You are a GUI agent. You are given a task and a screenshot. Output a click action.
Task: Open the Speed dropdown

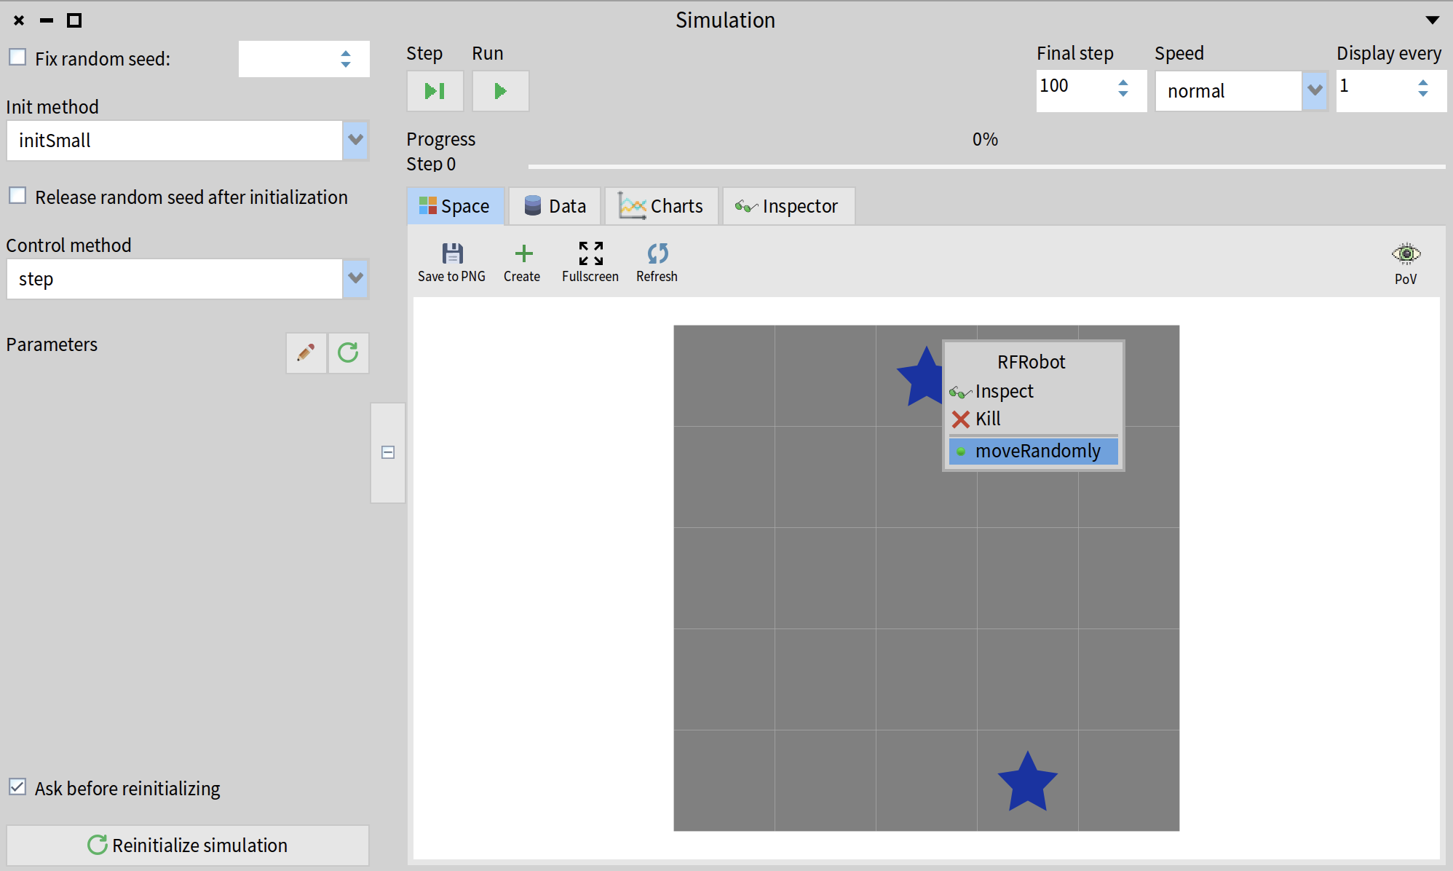pos(1314,91)
